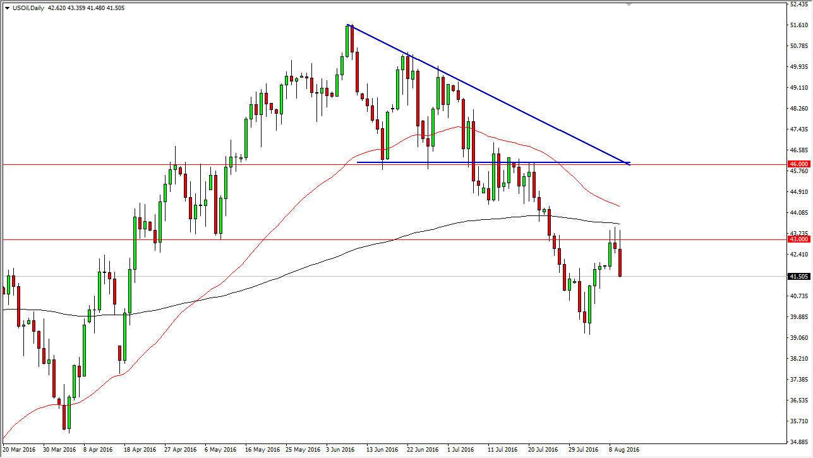
Task: Click the 44.910 price axis value
Action: [799, 191]
